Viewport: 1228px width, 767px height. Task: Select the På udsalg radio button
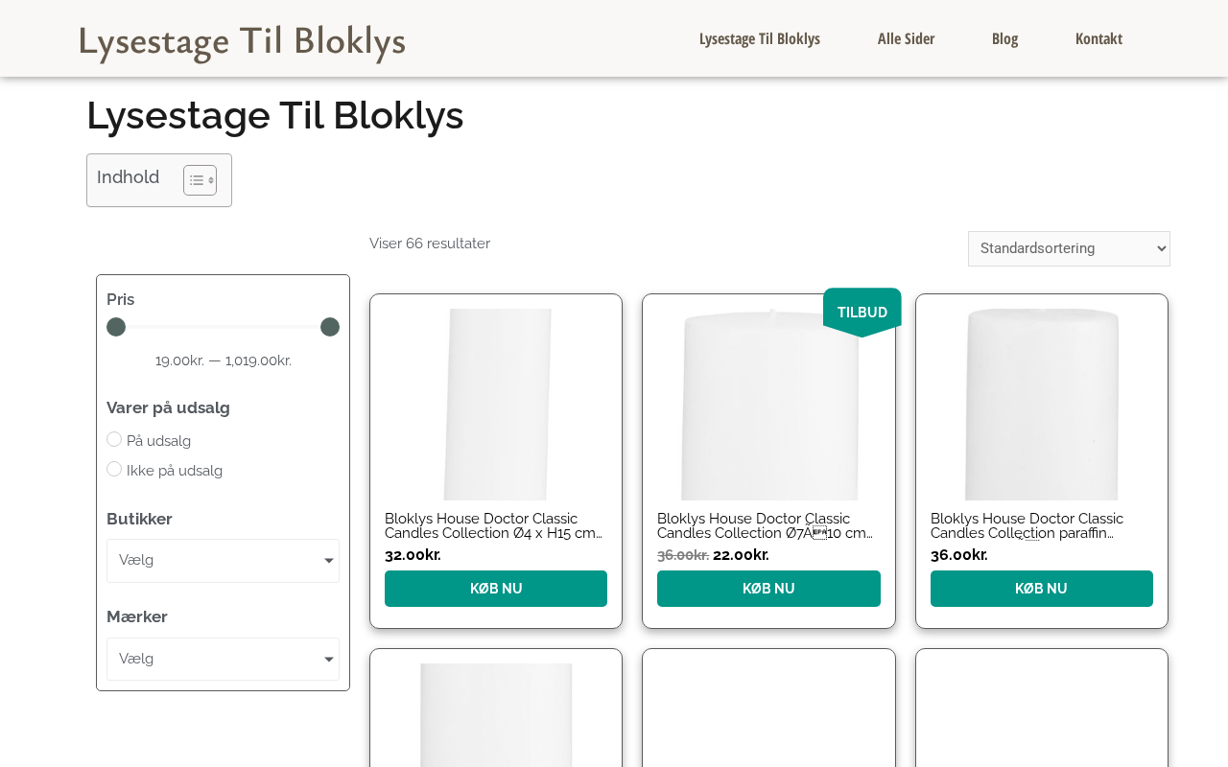(x=114, y=439)
